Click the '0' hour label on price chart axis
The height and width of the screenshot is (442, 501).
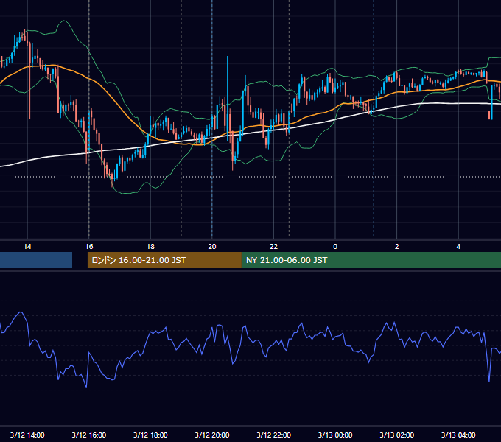pos(335,247)
